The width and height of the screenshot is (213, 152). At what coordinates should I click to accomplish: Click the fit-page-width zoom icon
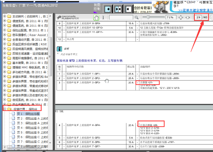tap(188, 17)
